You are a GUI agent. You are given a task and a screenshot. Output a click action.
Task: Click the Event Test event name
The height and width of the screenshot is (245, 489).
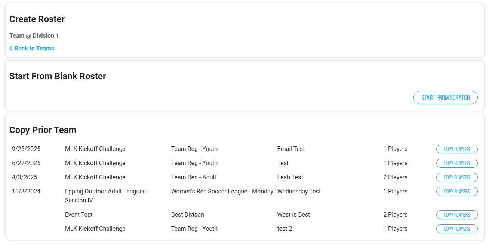79,215
